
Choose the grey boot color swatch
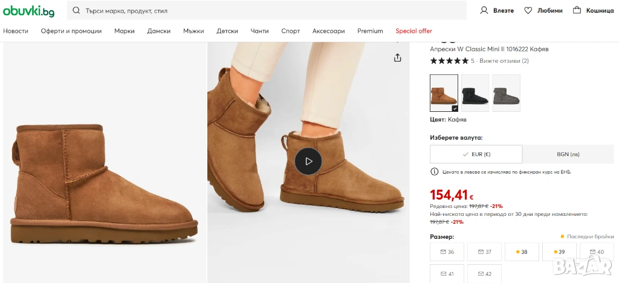point(506,93)
